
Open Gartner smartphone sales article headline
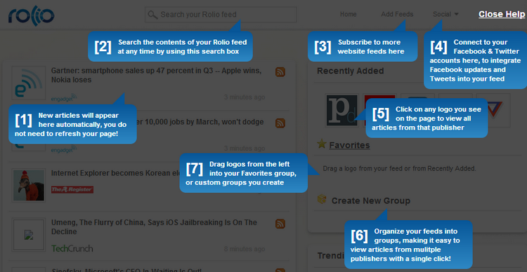click(156, 76)
